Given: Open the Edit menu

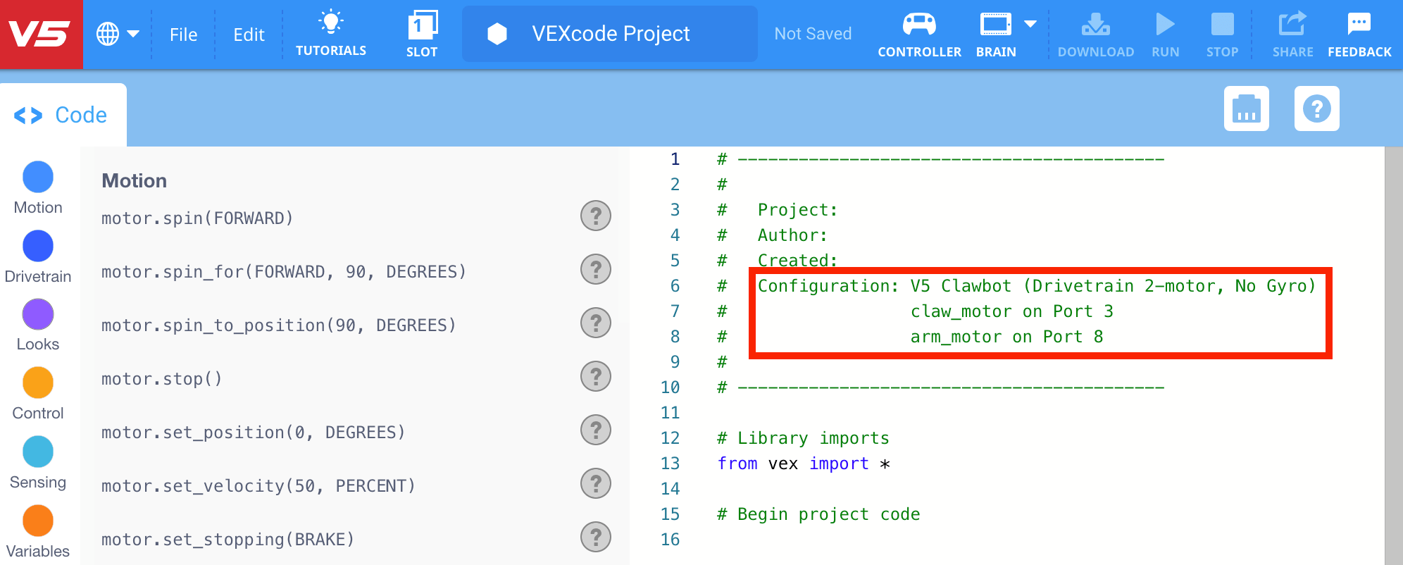Looking at the screenshot, I should pyautogui.click(x=249, y=35).
